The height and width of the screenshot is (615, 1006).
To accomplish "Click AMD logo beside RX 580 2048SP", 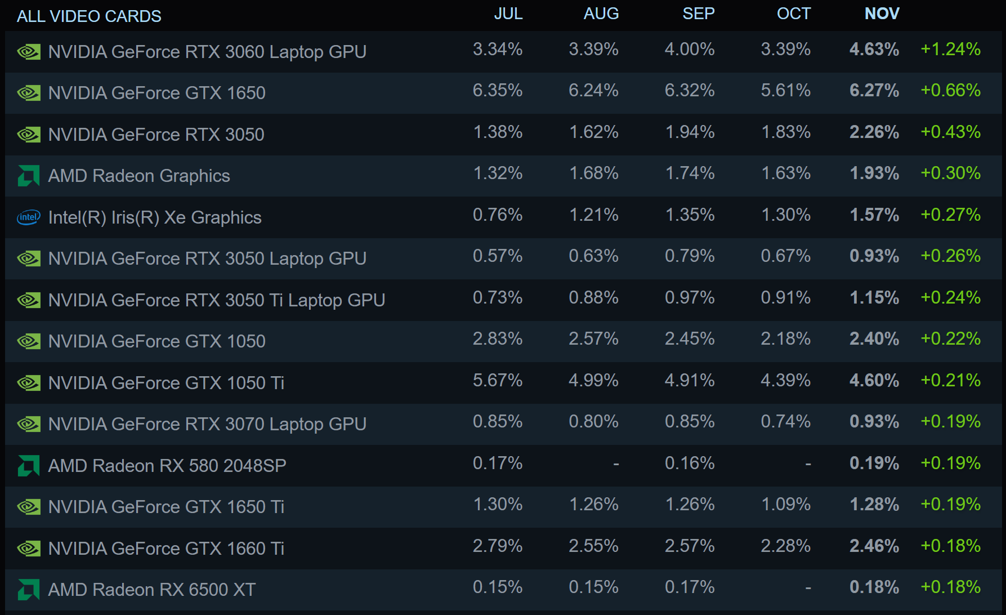I will 29,466.
